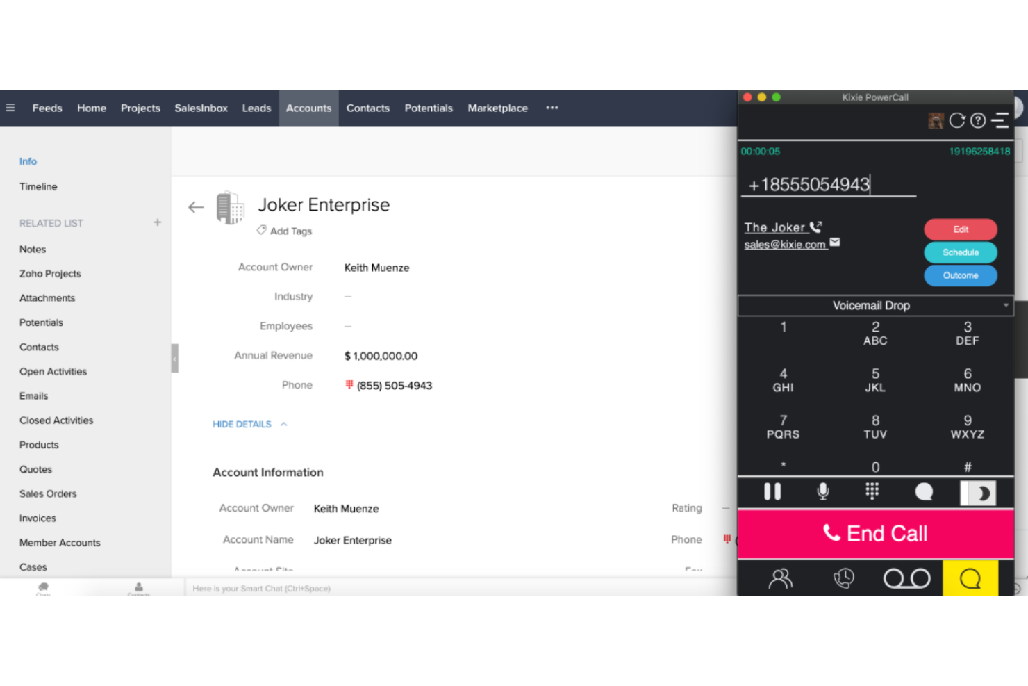Open the Contacts tab in top navigation
The height and width of the screenshot is (686, 1028).
click(x=368, y=108)
